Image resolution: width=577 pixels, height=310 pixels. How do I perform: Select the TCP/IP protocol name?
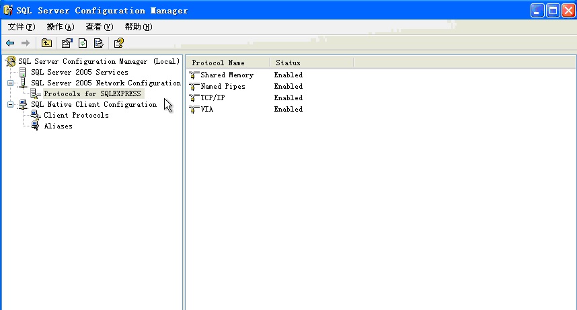[x=213, y=98]
